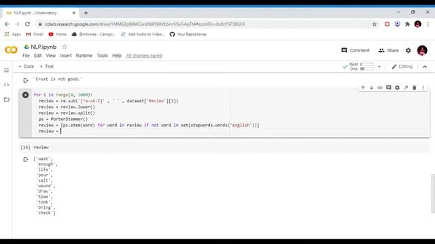Click the vertical page scrollbar
The width and height of the screenshot is (435, 244).
click(433, 193)
